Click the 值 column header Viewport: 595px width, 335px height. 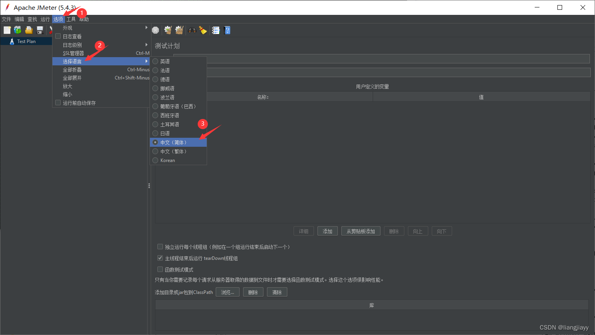pyautogui.click(x=481, y=97)
